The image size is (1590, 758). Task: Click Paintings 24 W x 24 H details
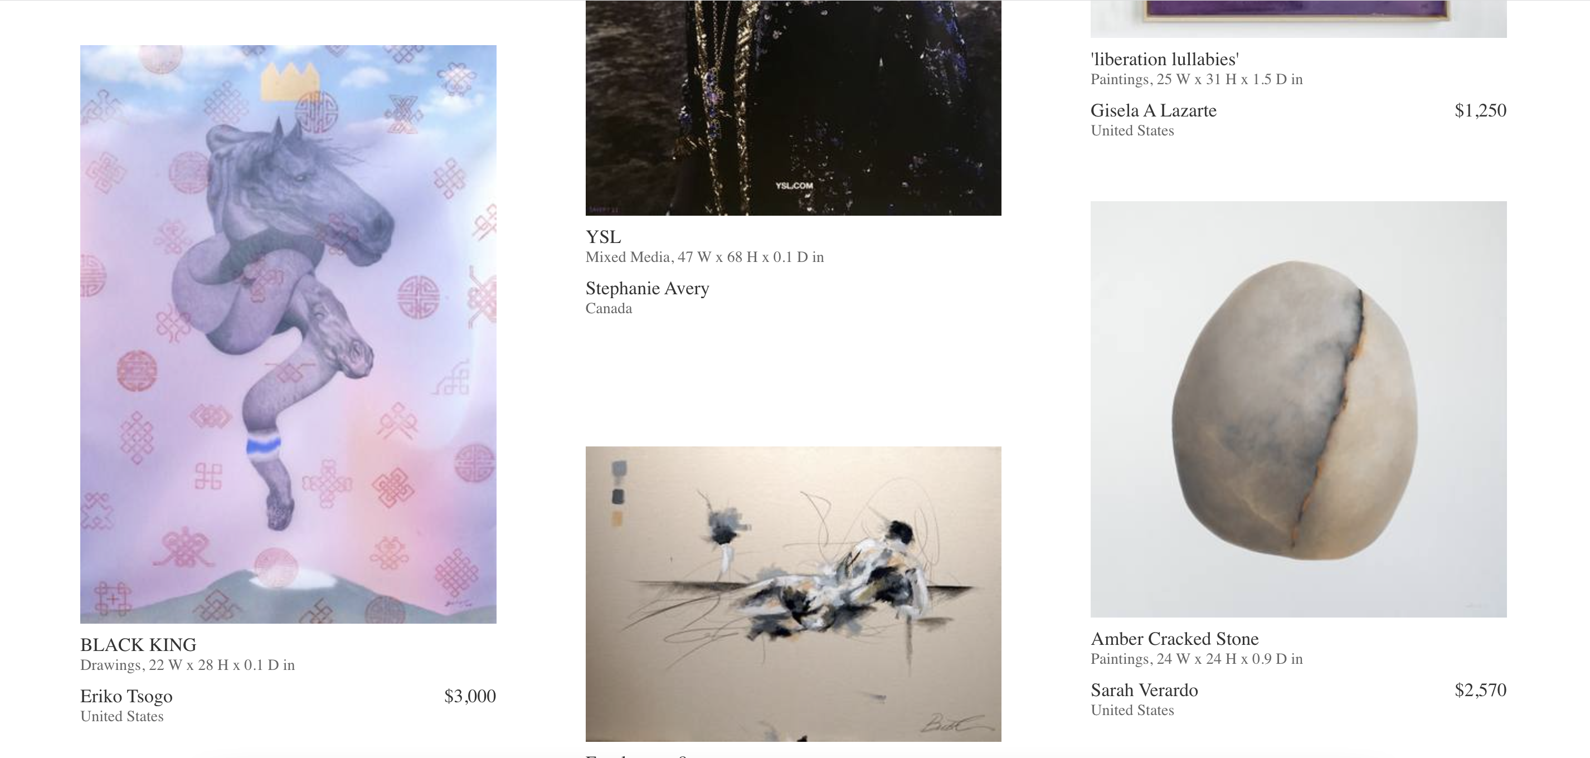(x=1197, y=659)
